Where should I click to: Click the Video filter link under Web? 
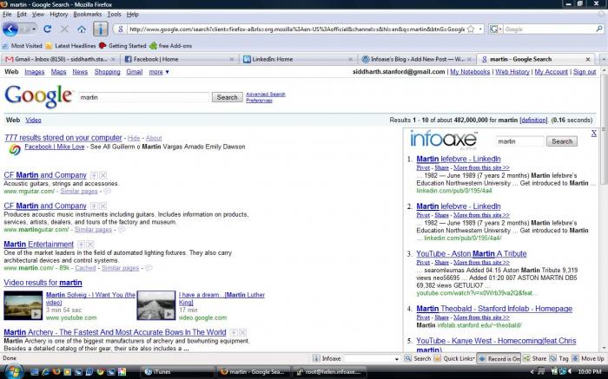[33, 120]
